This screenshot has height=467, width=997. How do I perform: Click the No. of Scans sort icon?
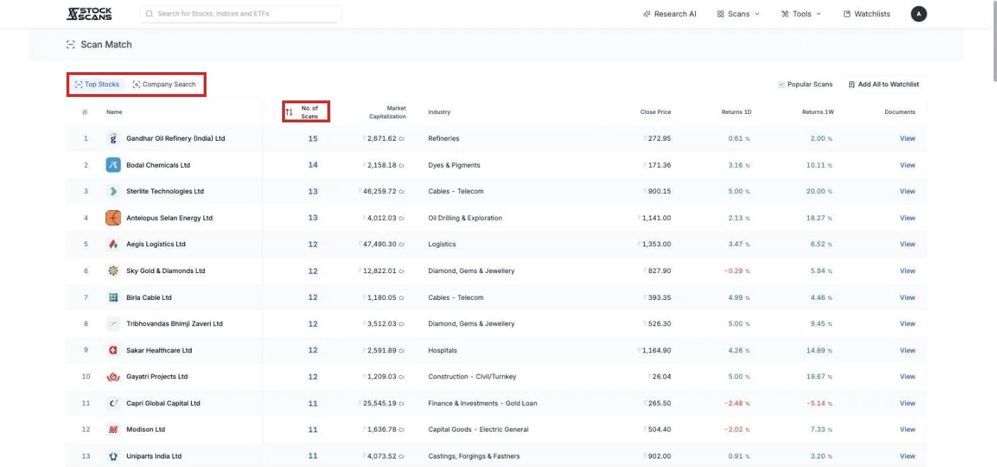[x=289, y=112]
